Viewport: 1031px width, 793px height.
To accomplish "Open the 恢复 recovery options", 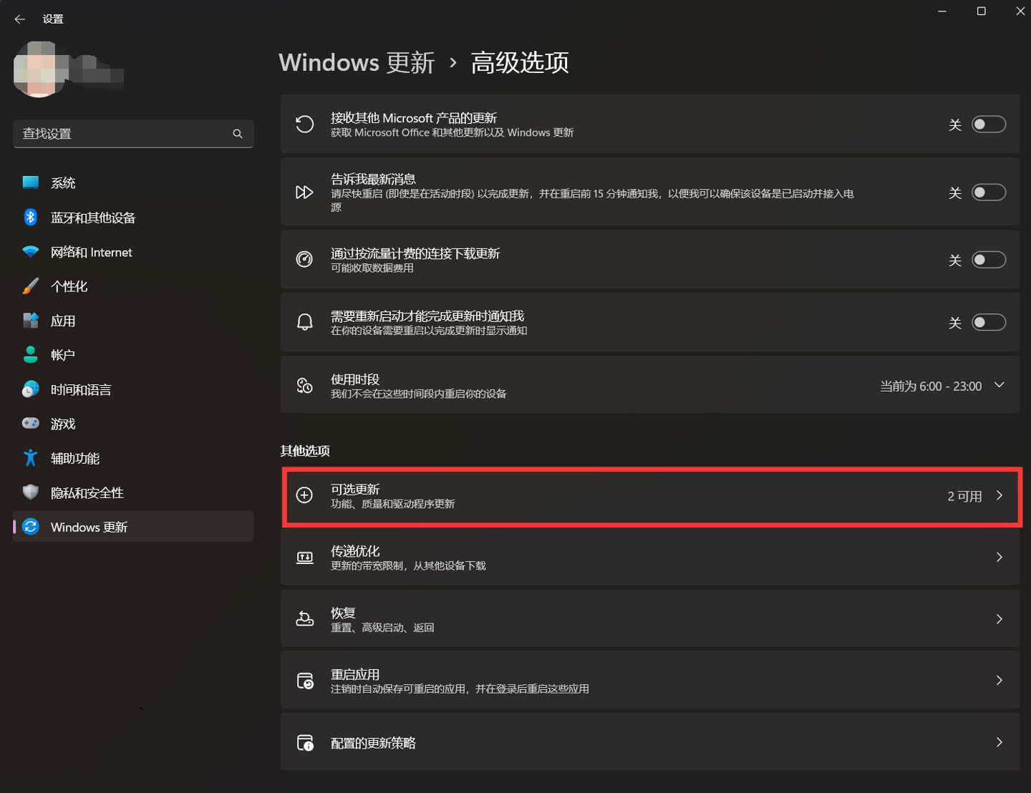I will click(650, 618).
